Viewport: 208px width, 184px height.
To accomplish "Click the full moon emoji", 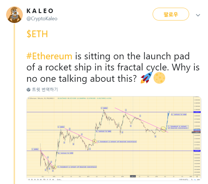I will click(x=159, y=78).
